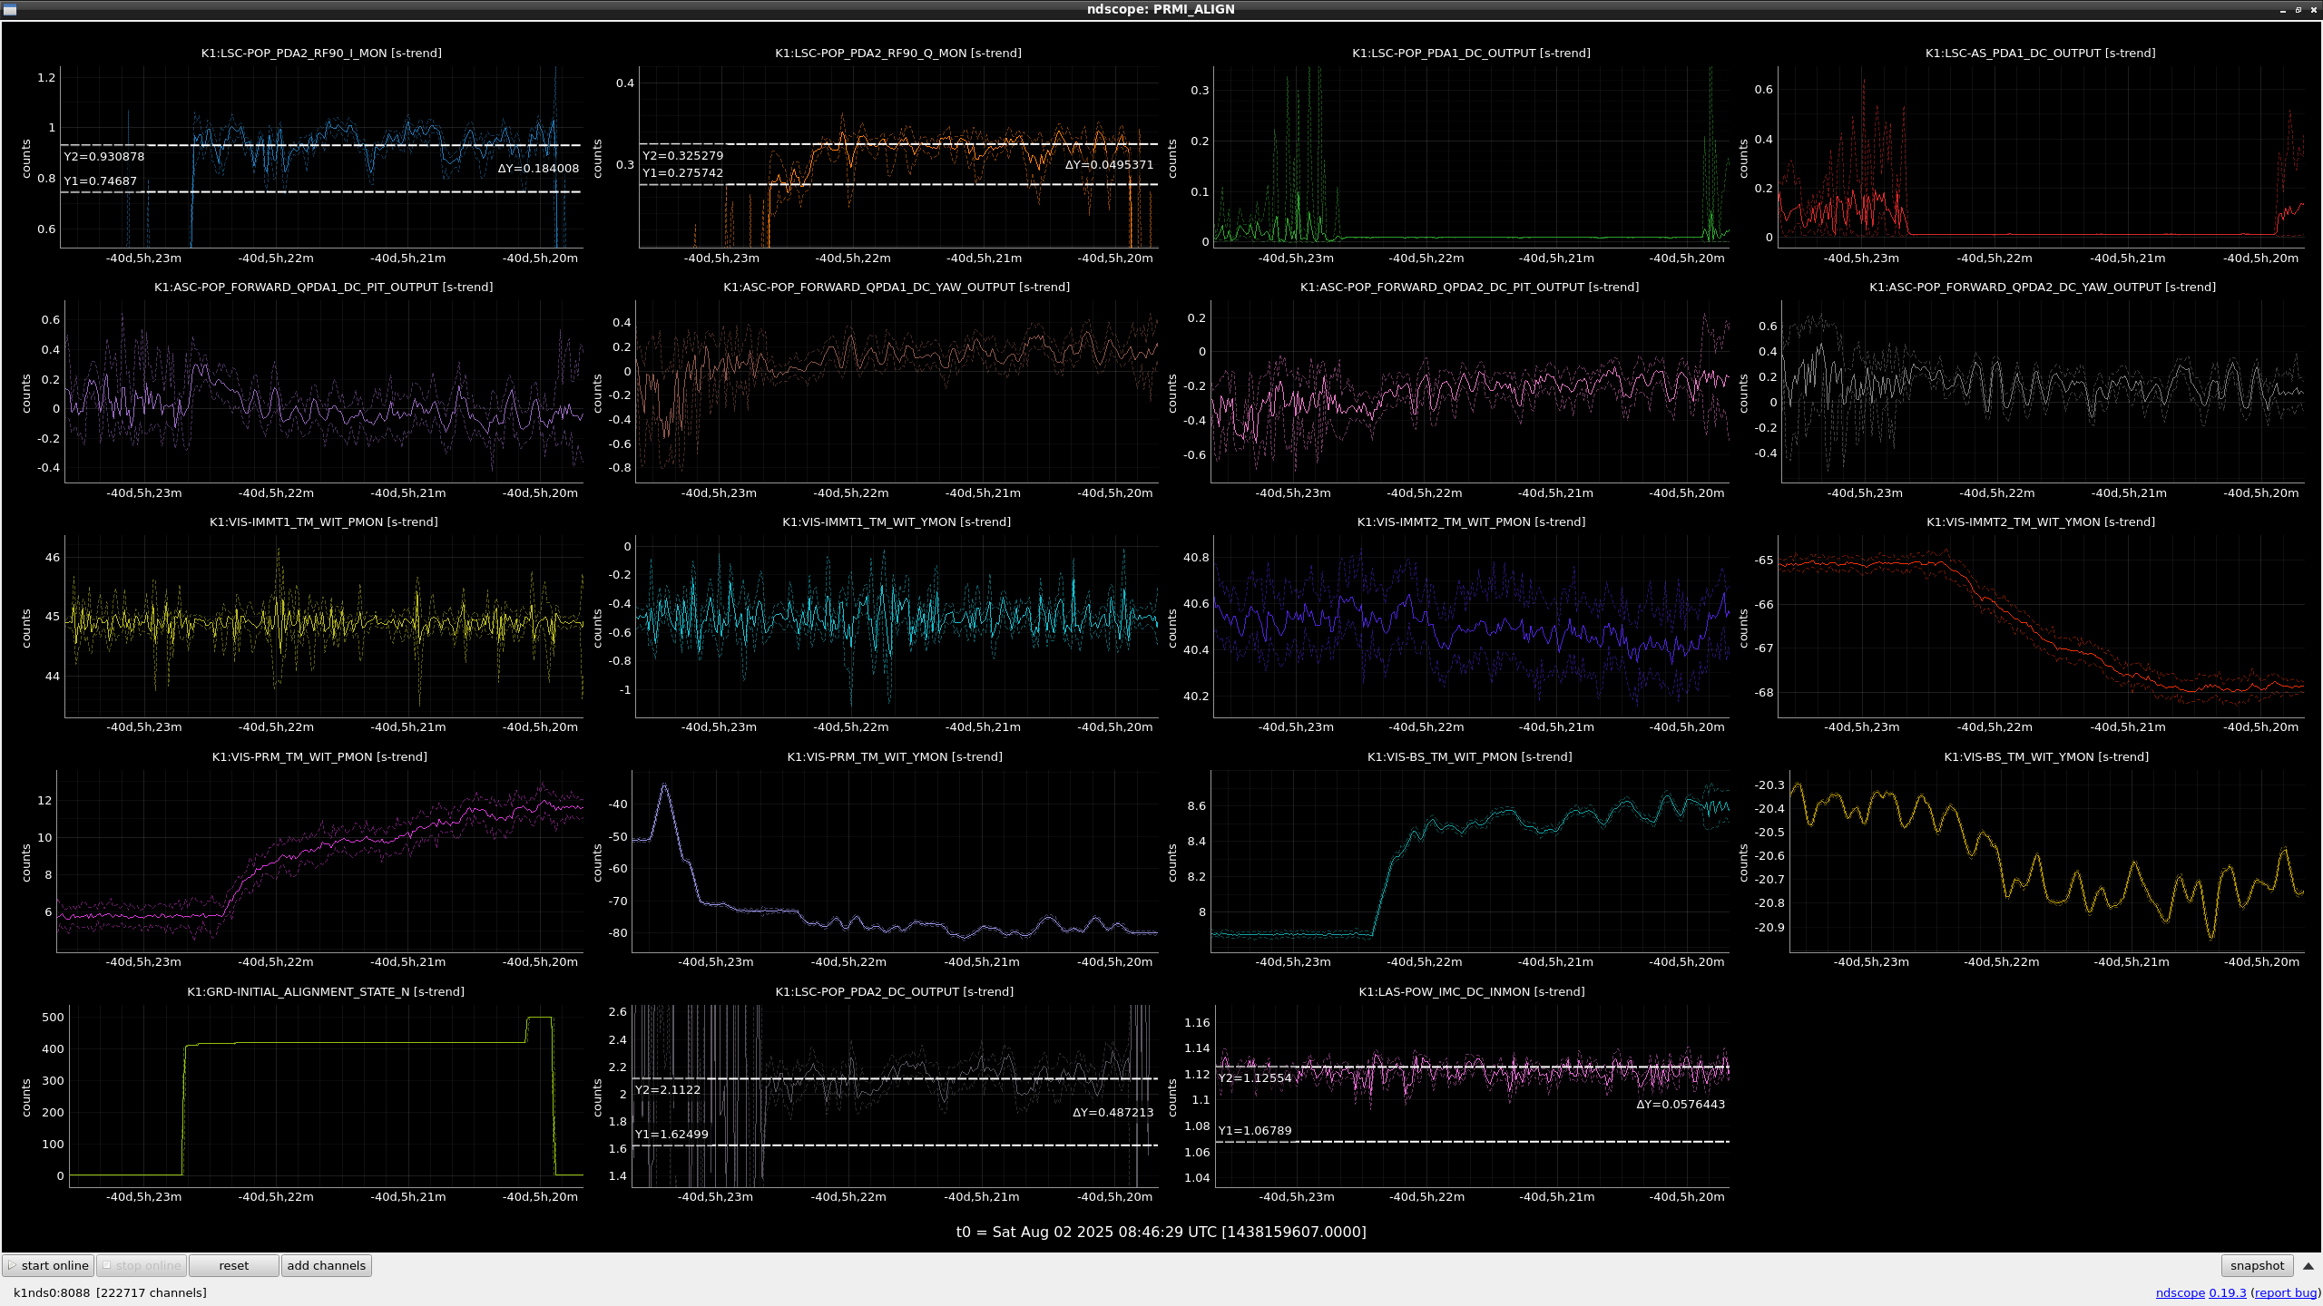Open the add channels dialog

coord(326,1265)
